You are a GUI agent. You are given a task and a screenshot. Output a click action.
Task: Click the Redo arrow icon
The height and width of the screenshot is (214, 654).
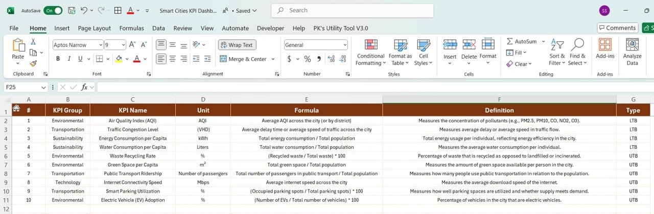point(101,10)
